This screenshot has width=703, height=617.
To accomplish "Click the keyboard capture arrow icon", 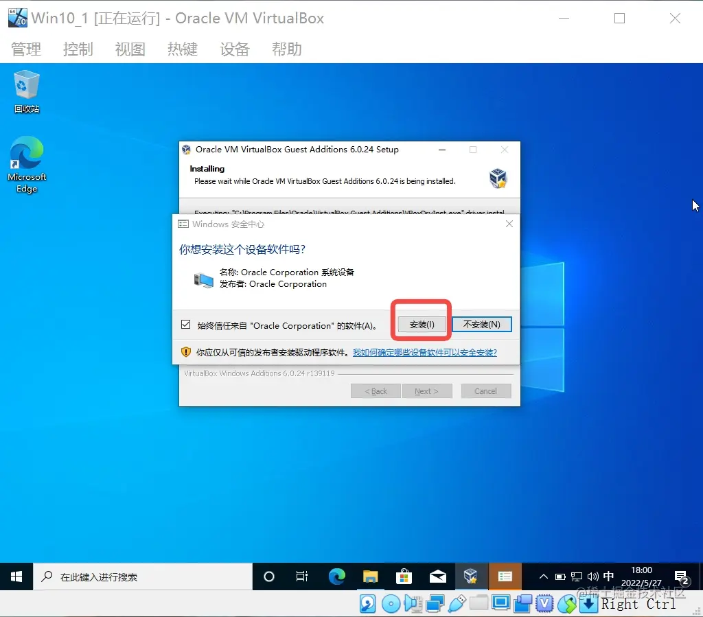I will coord(588,604).
